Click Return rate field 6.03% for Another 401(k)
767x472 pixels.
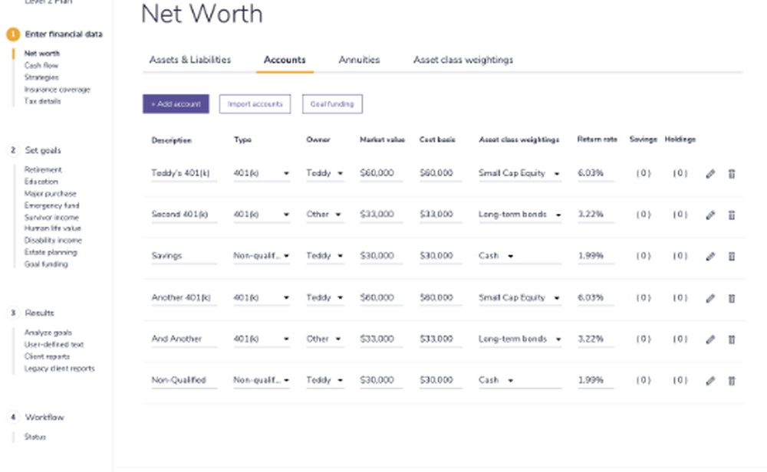(595, 297)
